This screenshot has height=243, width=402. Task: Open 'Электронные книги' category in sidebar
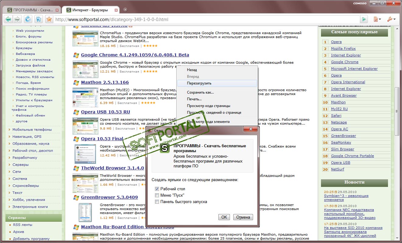point(30,207)
